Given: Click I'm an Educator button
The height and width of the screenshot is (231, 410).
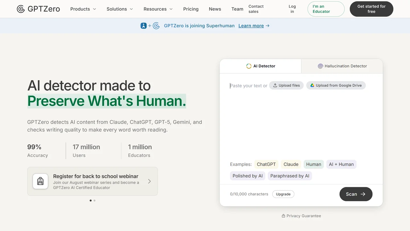Looking at the screenshot, I should (326, 9).
